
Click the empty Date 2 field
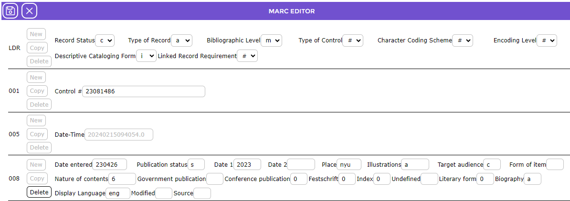point(301,164)
